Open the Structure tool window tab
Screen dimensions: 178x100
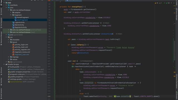[x=1, y=71]
